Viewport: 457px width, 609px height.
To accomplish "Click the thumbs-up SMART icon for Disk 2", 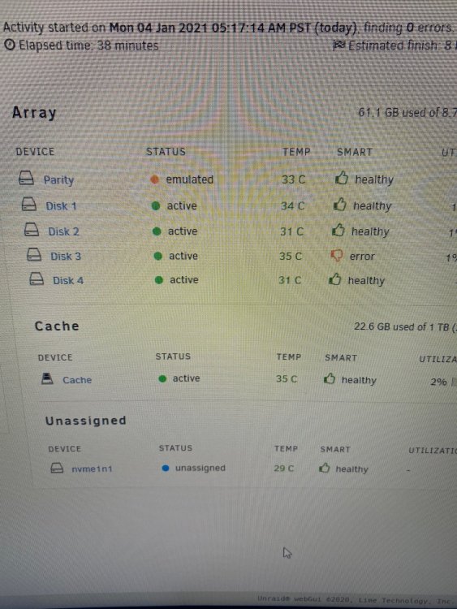I will pos(338,230).
